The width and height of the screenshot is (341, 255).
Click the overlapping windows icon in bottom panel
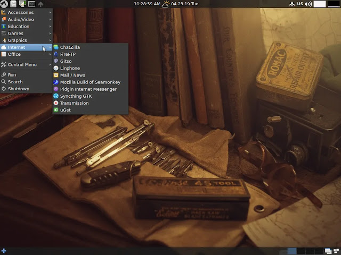(x=328, y=251)
